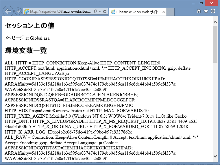
Task: Go back using the browser Back arrow
Action: [x=8, y=11]
